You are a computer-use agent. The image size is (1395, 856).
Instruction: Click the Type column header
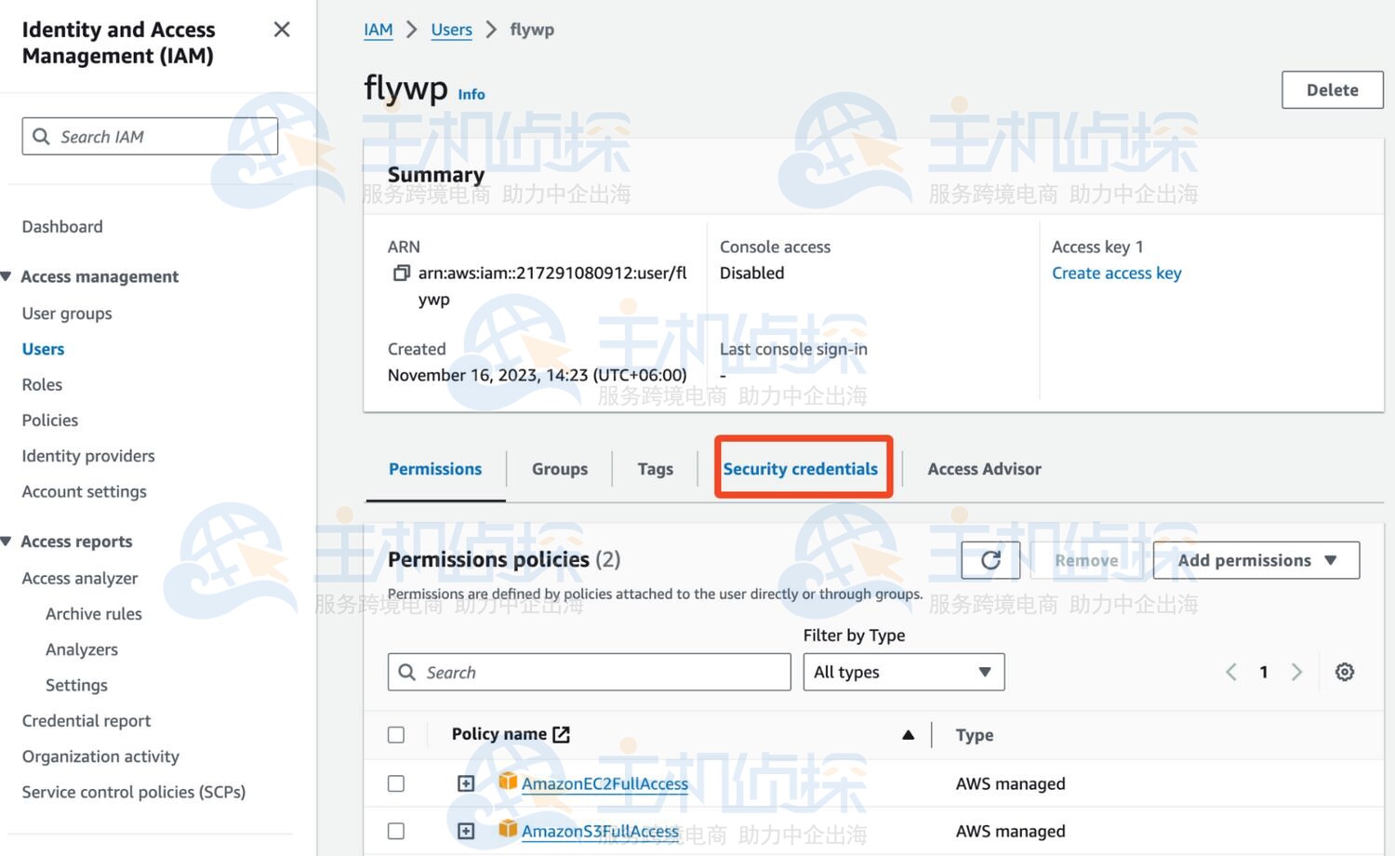(x=975, y=735)
